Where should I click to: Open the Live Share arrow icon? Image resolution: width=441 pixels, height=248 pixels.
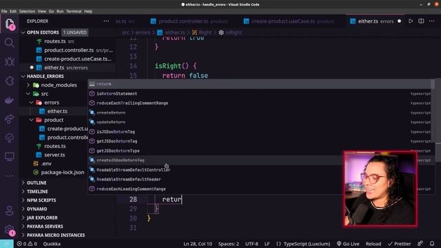point(9,118)
